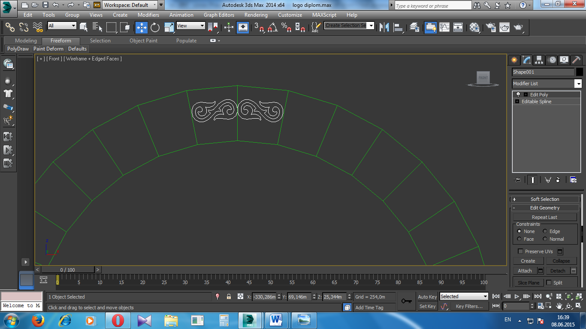Select Edge constraint radio button

click(545, 231)
